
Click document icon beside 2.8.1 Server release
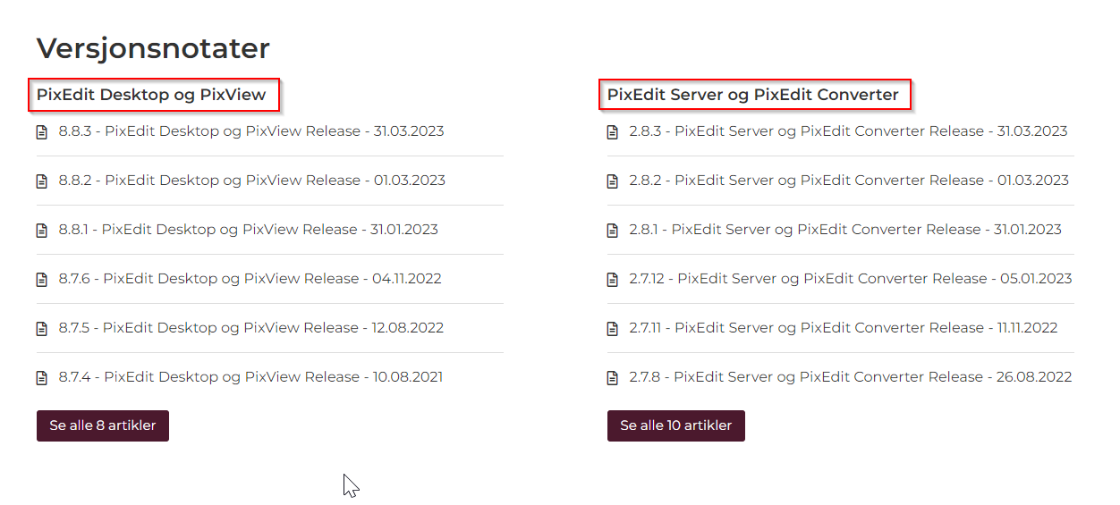[x=612, y=231]
